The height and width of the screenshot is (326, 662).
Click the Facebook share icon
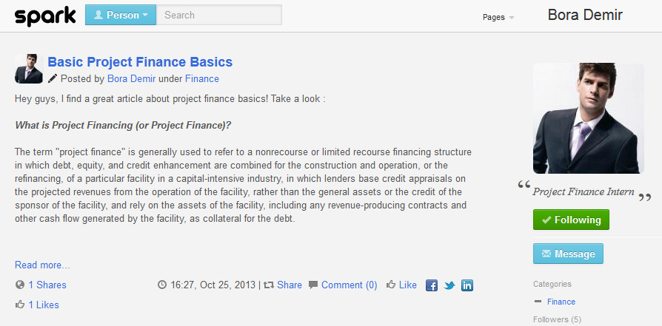[431, 285]
